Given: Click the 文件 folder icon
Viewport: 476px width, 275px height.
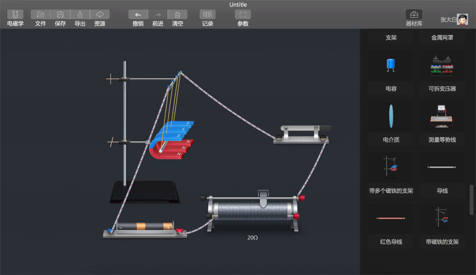Looking at the screenshot, I should pyautogui.click(x=40, y=14).
